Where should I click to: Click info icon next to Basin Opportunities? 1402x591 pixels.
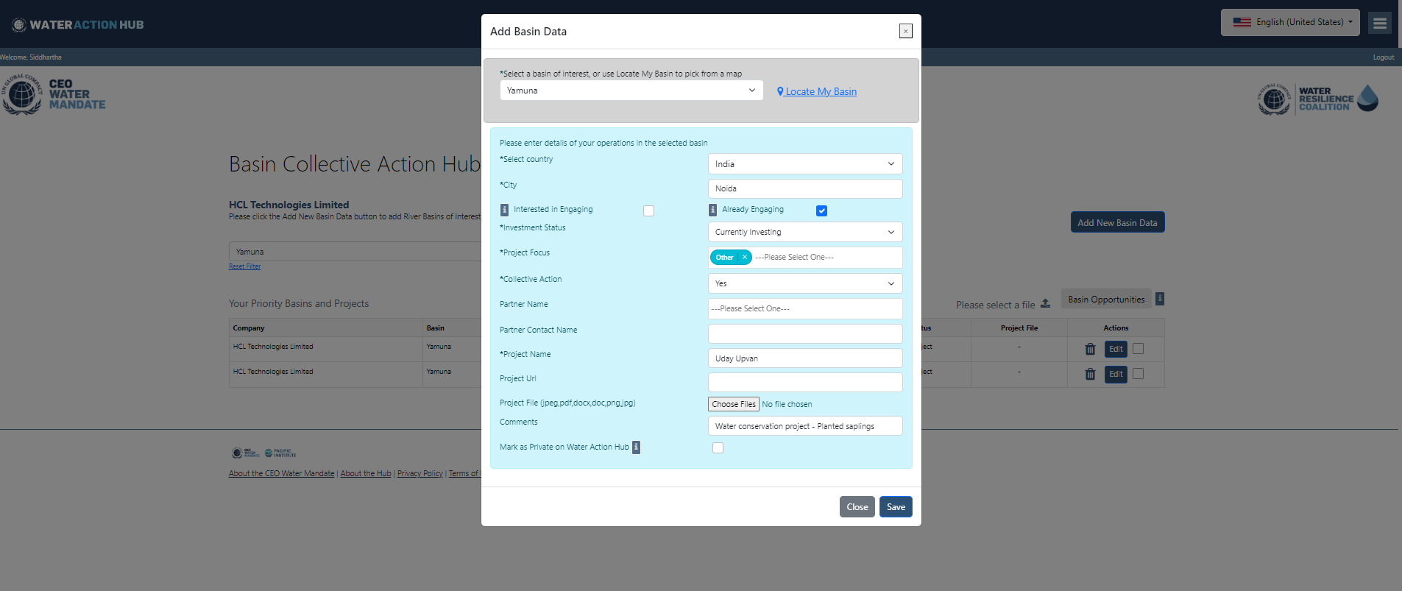(1159, 299)
